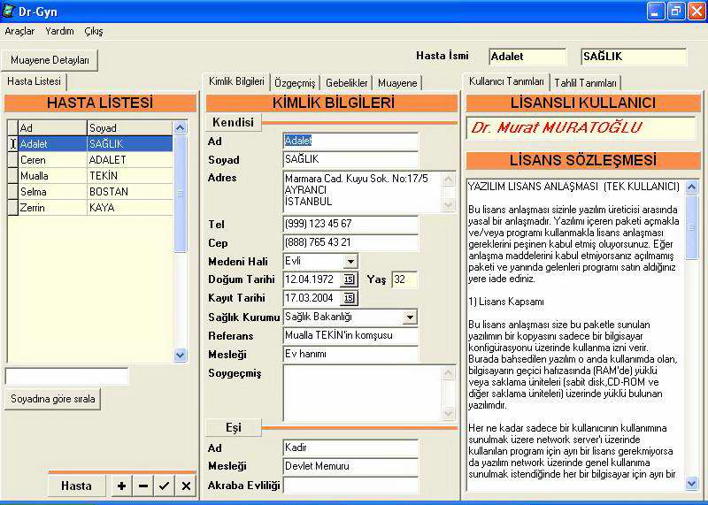Click the Referans input field
Screen dimensions: 708x505
coord(350,336)
